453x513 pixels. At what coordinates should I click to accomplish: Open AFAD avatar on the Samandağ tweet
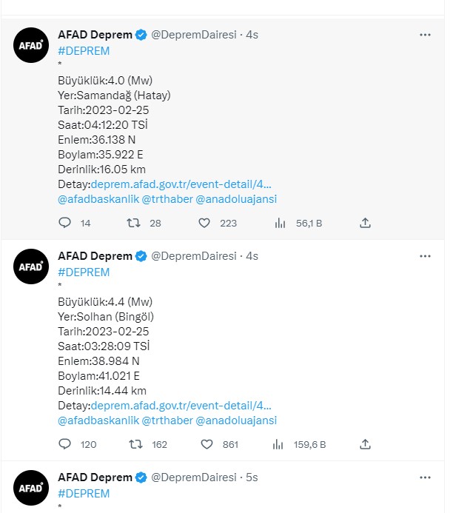point(31,46)
